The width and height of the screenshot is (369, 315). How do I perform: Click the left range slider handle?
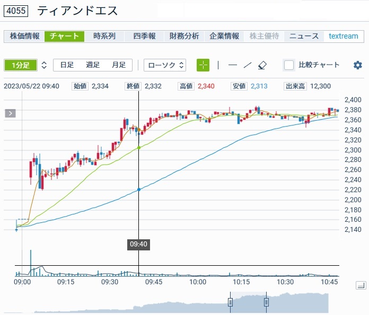point(231,302)
